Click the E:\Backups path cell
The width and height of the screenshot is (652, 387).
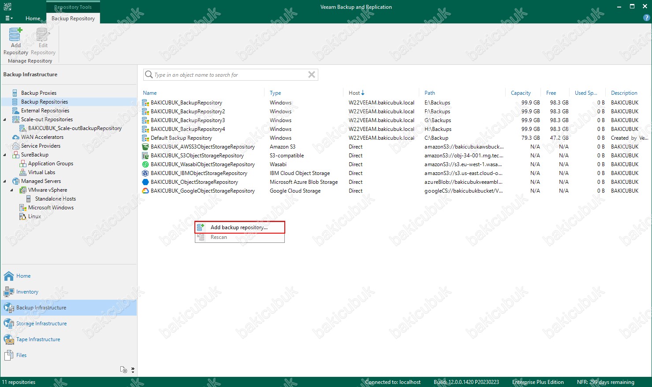point(437,103)
